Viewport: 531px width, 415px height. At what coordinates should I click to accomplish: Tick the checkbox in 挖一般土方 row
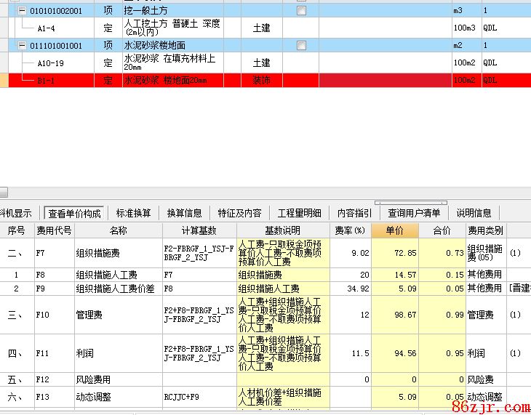[302, 11]
